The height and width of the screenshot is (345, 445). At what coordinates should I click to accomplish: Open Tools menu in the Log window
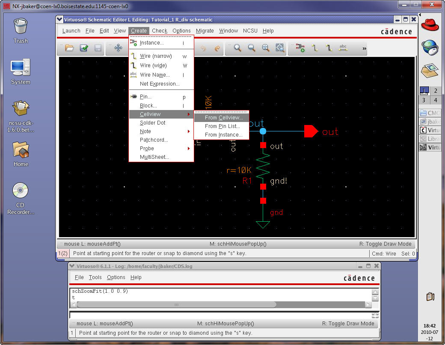tap(95, 277)
